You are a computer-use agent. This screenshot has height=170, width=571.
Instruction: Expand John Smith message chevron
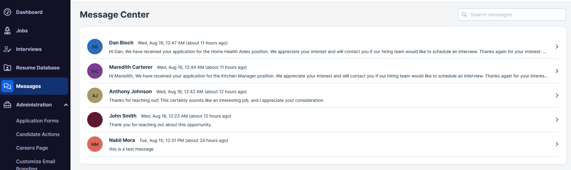(557, 120)
